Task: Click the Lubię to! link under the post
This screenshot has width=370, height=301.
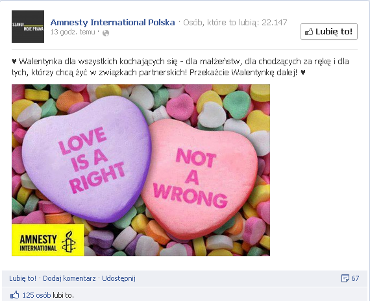Action: pyautogui.click(x=23, y=278)
